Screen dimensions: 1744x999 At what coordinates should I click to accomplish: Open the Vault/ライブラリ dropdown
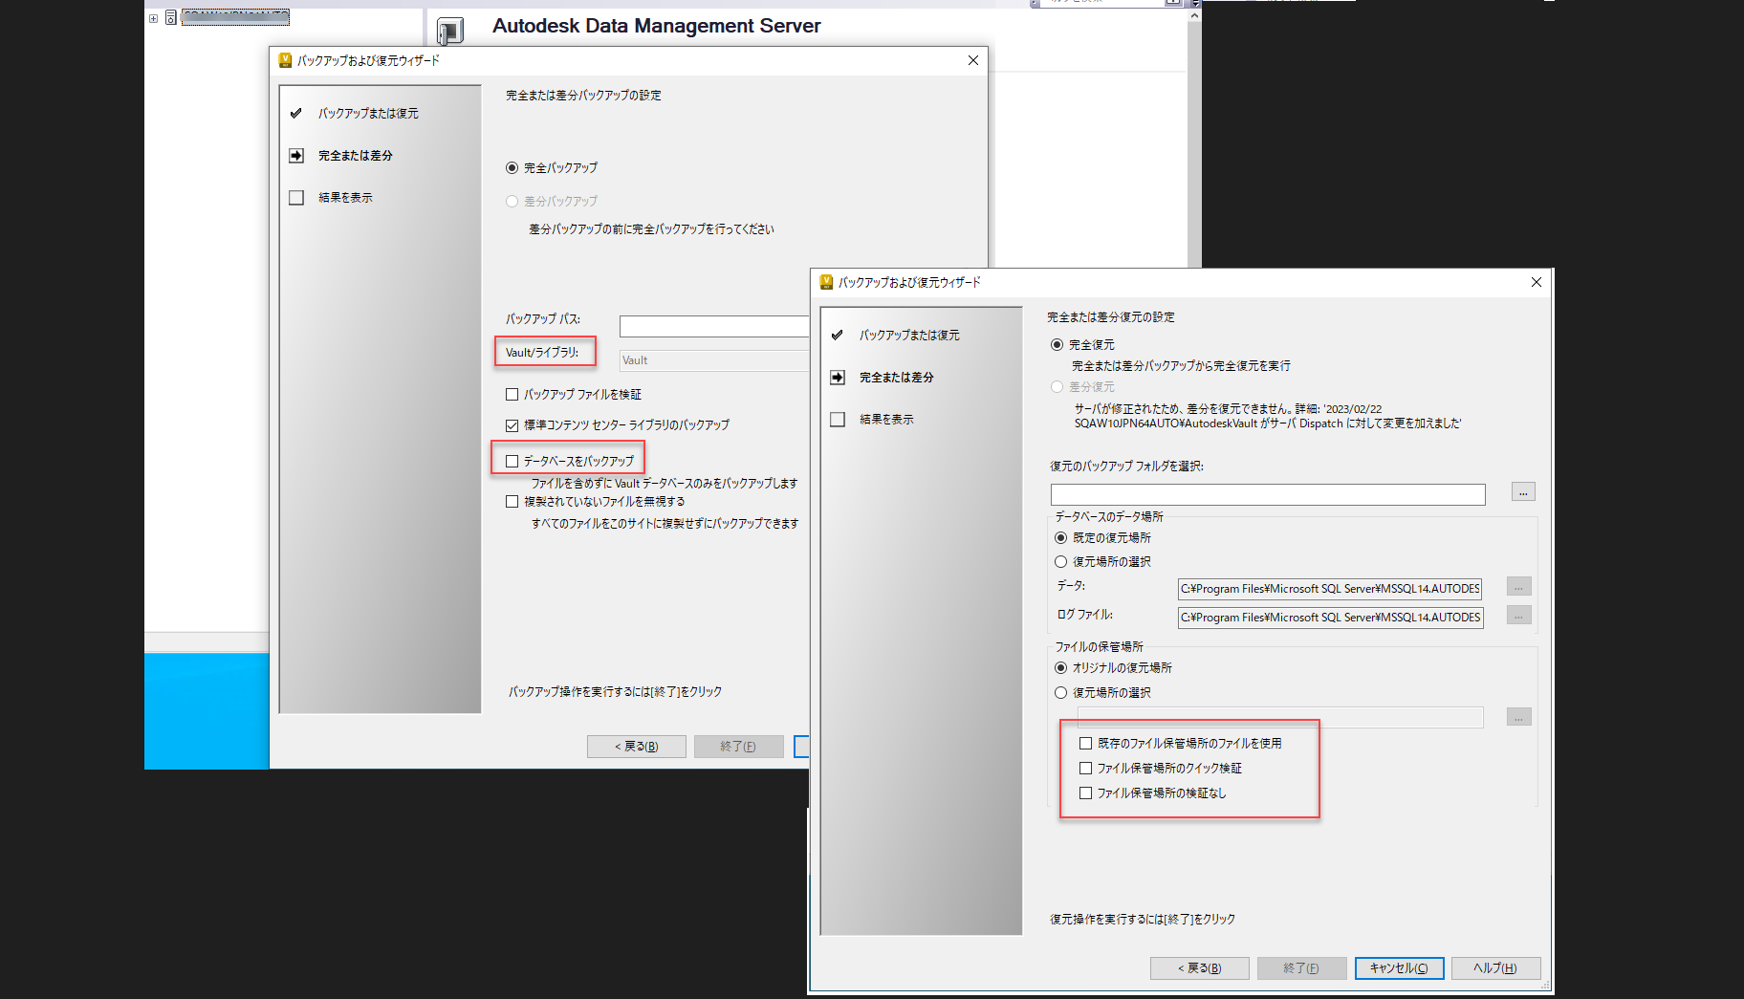pyautogui.click(x=714, y=360)
